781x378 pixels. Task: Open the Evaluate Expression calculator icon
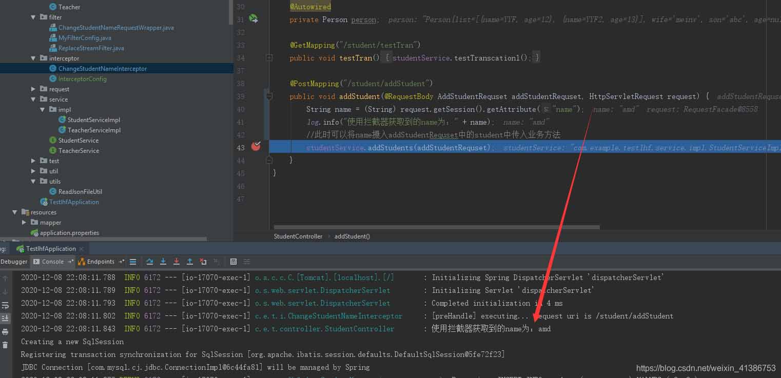(x=233, y=262)
